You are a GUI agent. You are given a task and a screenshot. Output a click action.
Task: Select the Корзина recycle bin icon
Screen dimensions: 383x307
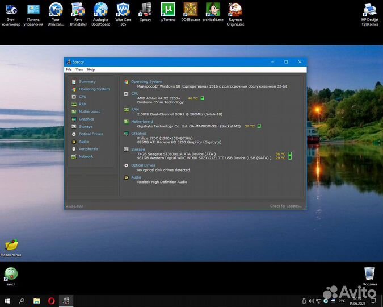370,277
